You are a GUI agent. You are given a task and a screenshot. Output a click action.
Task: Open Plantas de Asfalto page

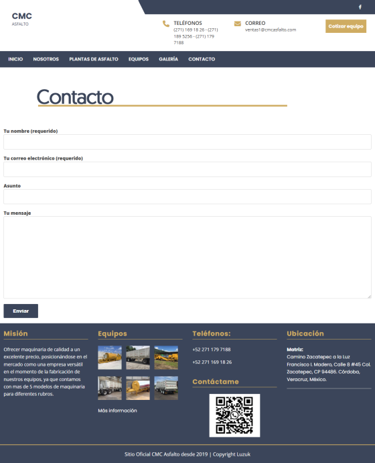94,59
